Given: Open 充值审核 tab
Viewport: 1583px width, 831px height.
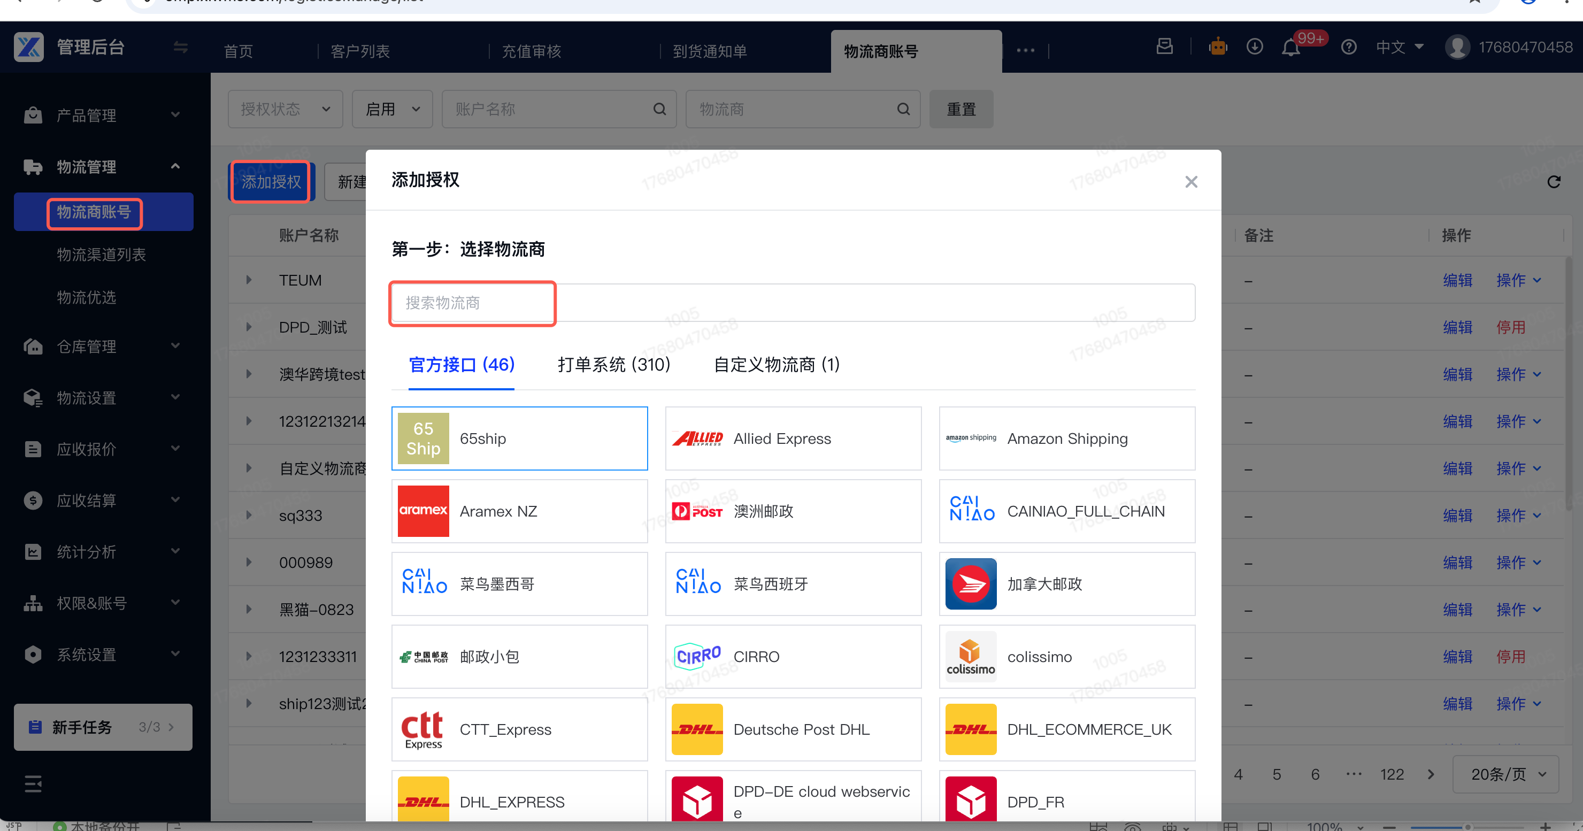Looking at the screenshot, I should [532, 51].
